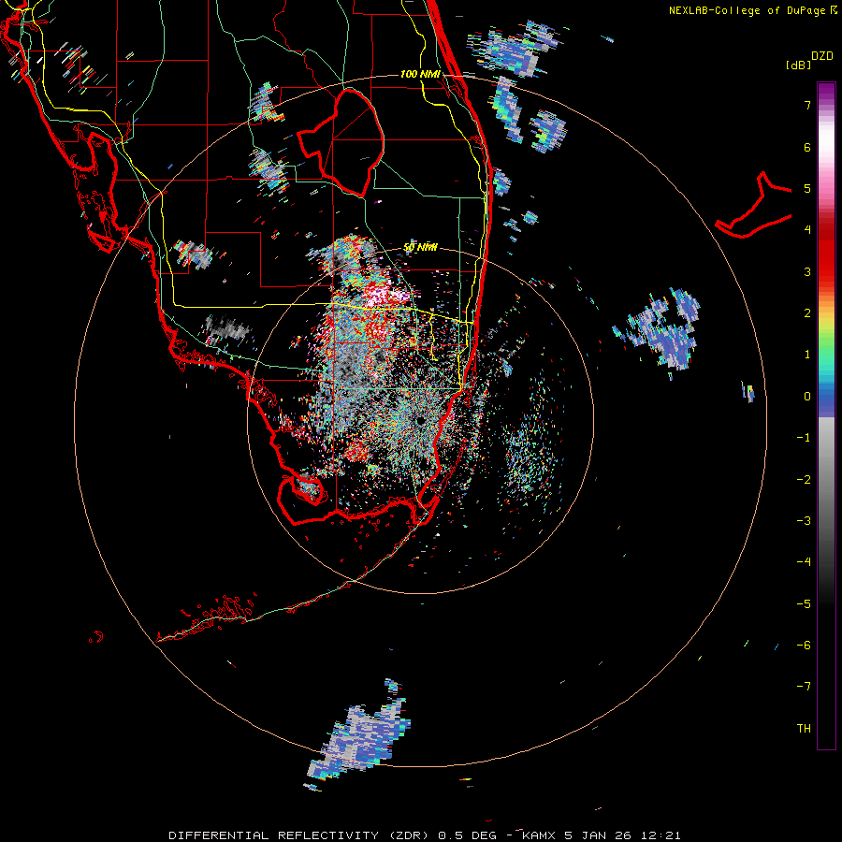The width and height of the screenshot is (842, 842).
Task: Click the 0.5 DEG elevation text
Action: (x=467, y=835)
